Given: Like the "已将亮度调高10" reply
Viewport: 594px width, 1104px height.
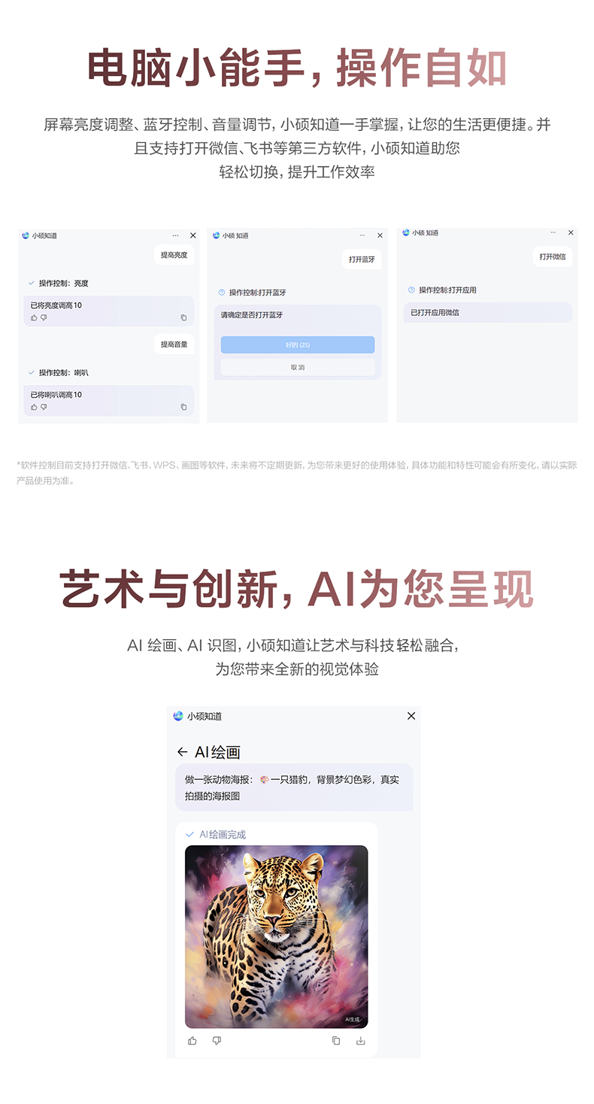Looking at the screenshot, I should coord(34,317).
